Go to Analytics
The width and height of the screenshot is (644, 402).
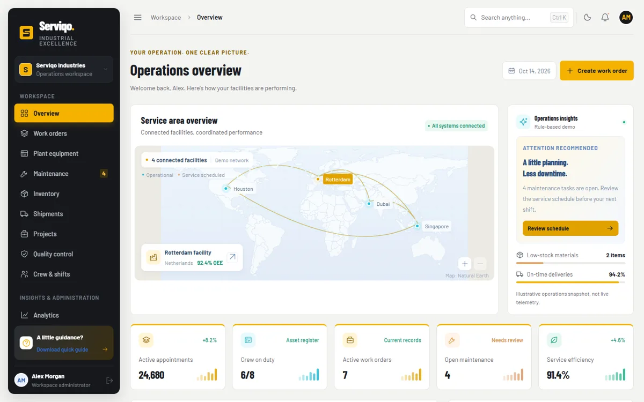point(64,315)
